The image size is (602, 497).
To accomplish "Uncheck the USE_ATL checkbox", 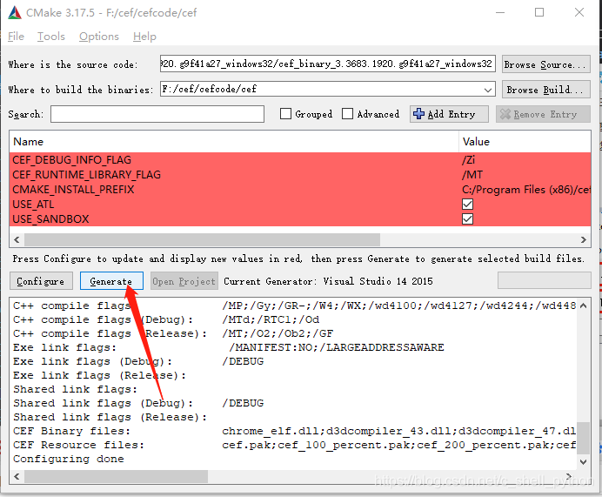I will point(468,205).
